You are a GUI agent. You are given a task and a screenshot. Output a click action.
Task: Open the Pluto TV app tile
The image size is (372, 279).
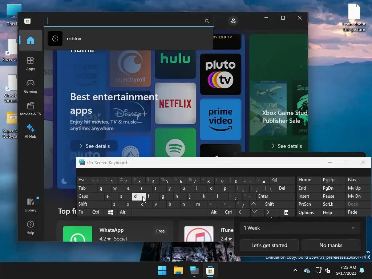(221, 74)
